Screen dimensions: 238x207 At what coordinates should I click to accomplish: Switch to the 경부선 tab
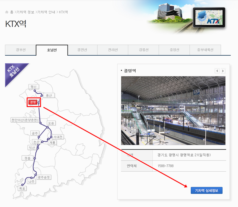pyautogui.click(x=21, y=50)
